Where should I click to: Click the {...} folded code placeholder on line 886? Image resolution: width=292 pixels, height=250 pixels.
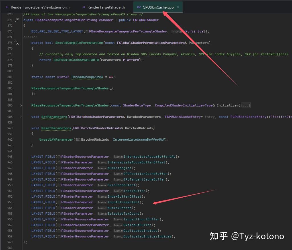pyautogui.click(x=245, y=105)
